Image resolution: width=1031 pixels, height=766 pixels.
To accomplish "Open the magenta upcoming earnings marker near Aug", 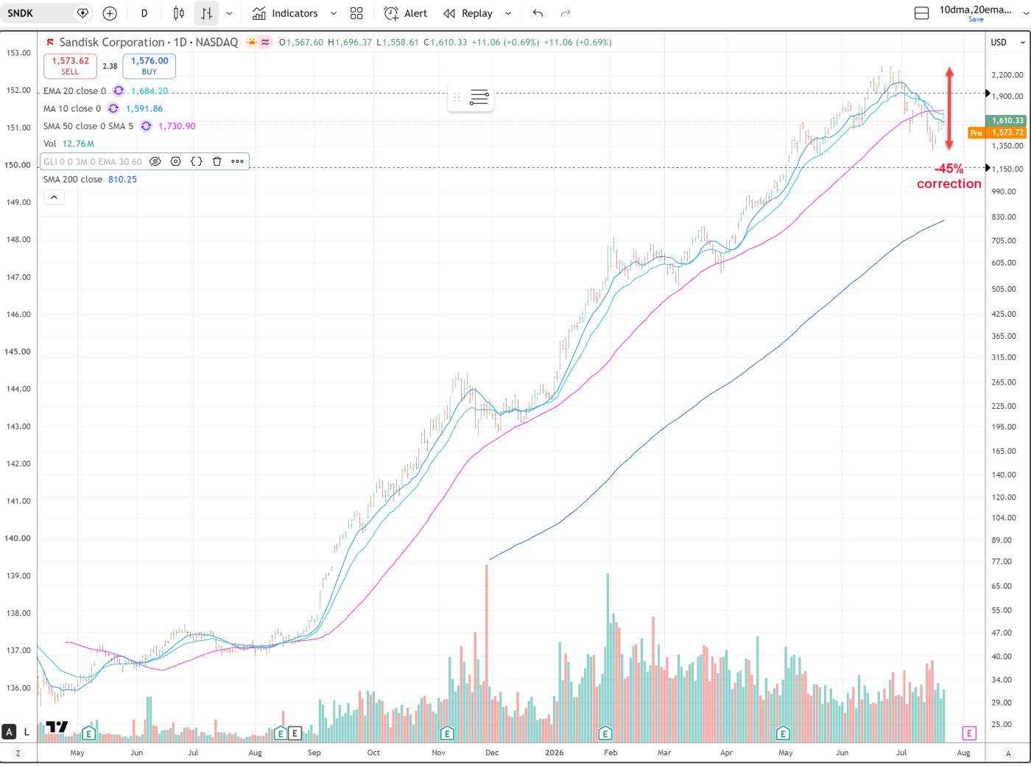I will coord(969,733).
